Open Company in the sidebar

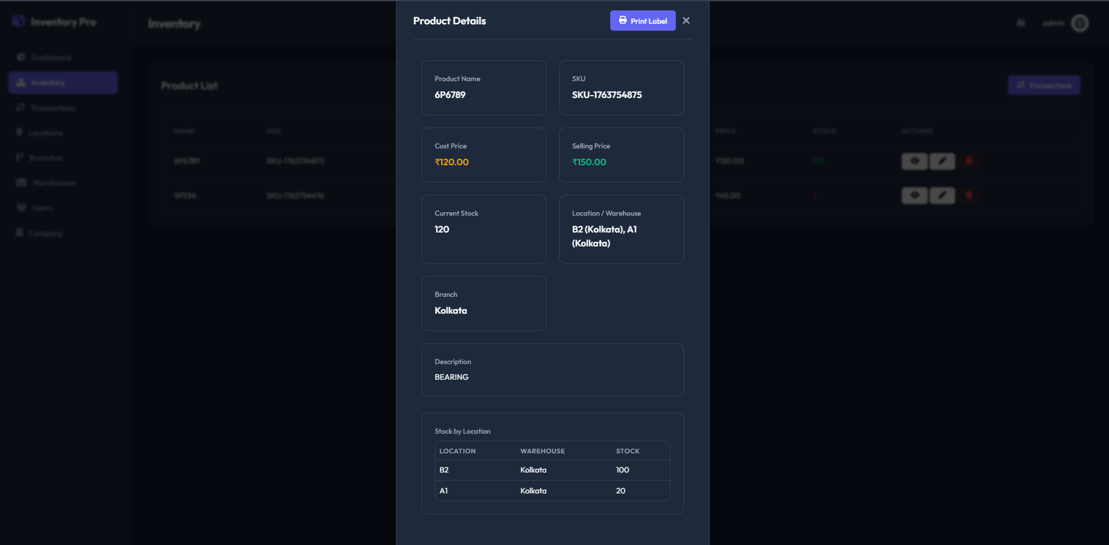click(45, 233)
